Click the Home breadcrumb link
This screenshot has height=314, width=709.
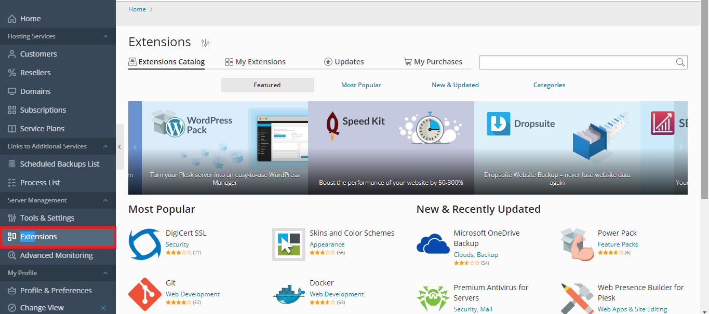point(137,9)
